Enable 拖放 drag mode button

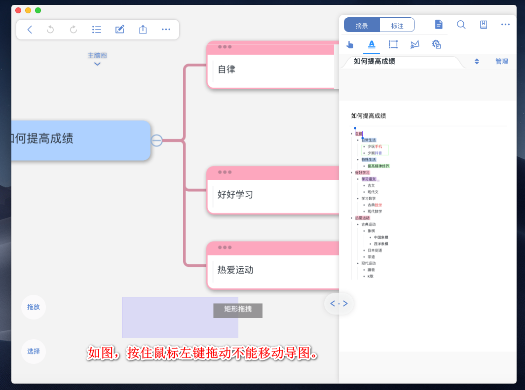point(34,307)
